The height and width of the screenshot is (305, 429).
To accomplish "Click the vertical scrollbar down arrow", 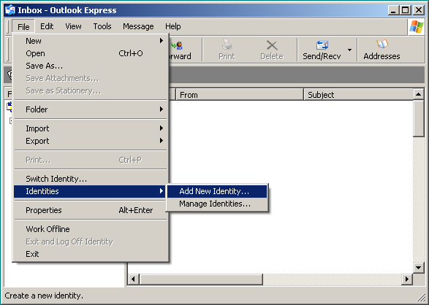I will coord(418,268).
